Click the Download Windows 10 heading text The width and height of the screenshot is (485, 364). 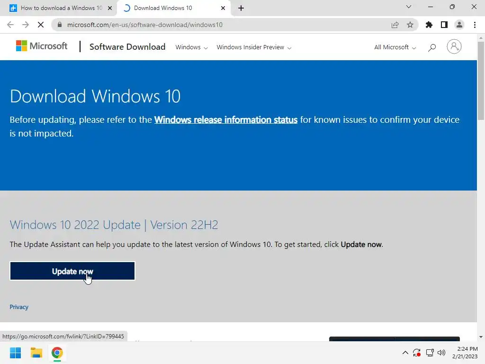click(x=95, y=96)
